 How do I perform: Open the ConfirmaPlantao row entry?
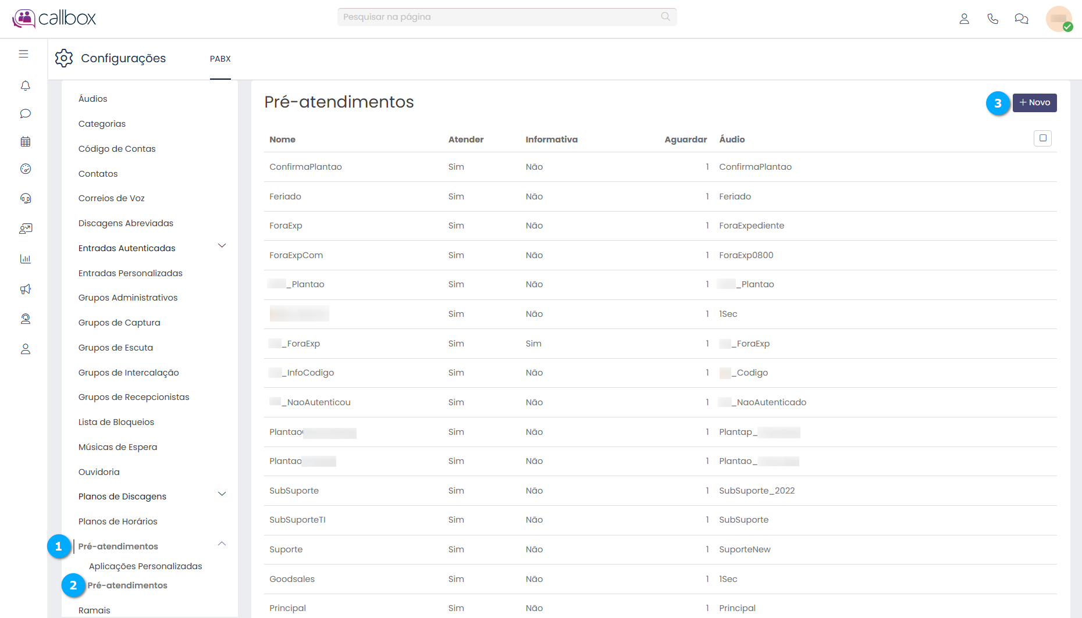(305, 167)
